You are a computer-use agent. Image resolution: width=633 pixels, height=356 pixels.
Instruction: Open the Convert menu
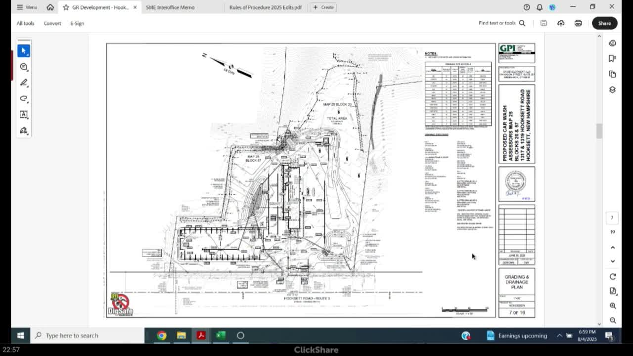click(x=52, y=23)
